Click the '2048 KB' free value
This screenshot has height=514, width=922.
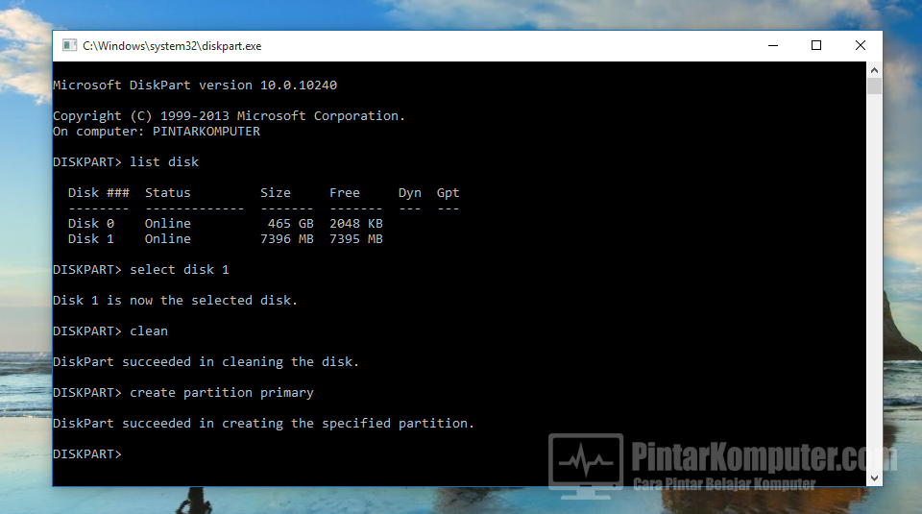355,224
